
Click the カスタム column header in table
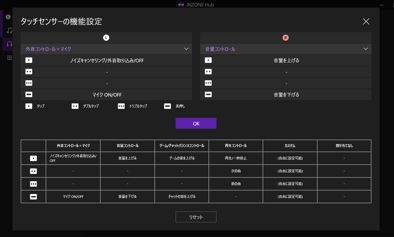point(290,146)
